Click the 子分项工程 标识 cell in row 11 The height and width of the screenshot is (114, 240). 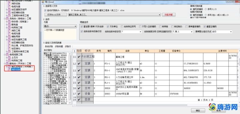pos(88,57)
